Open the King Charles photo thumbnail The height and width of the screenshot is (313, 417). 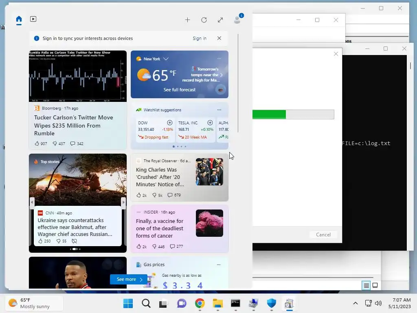pos(209,172)
